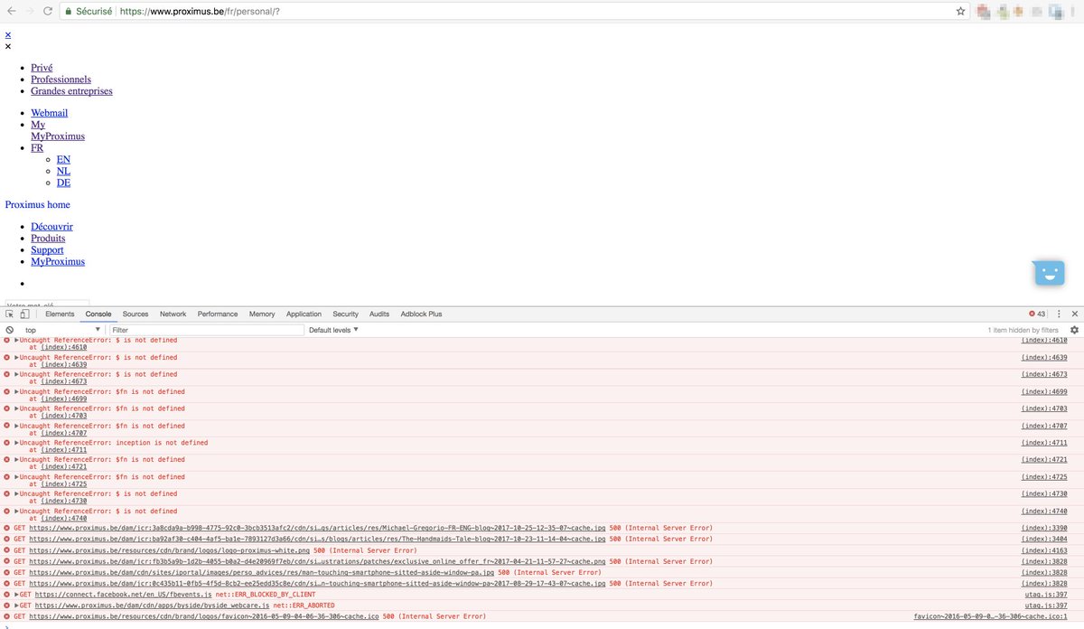Click the 'Proximus home' text

click(37, 205)
